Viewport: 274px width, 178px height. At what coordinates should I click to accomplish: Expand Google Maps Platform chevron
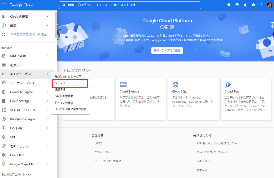tap(47, 164)
